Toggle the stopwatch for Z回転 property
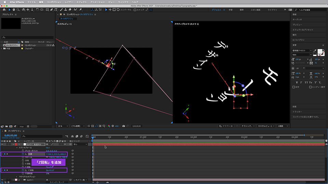 [x=23, y=170]
